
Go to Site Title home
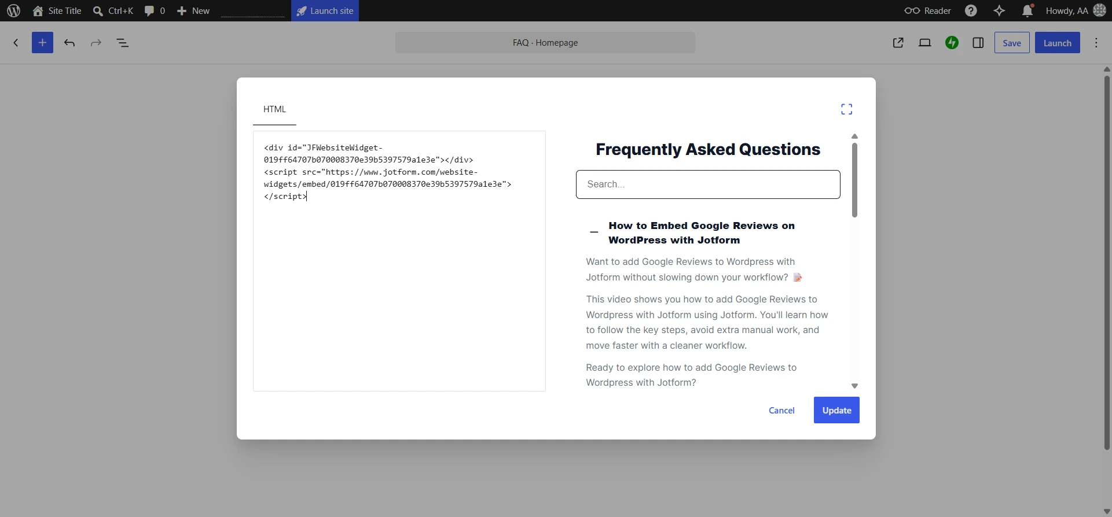57,10
